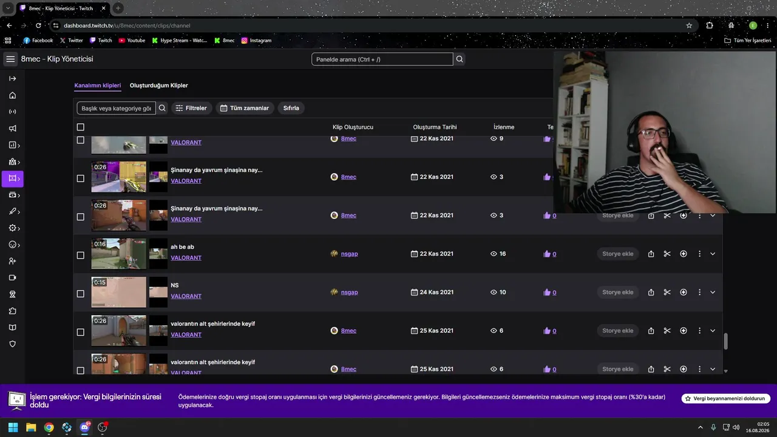Click the "Panelde arama" search field
Image resolution: width=777 pixels, height=437 pixels.
pos(382,59)
